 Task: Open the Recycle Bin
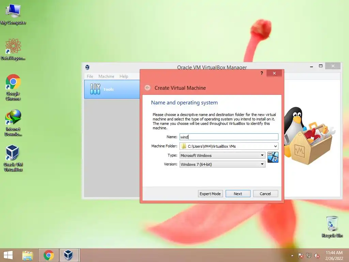coord(332,227)
